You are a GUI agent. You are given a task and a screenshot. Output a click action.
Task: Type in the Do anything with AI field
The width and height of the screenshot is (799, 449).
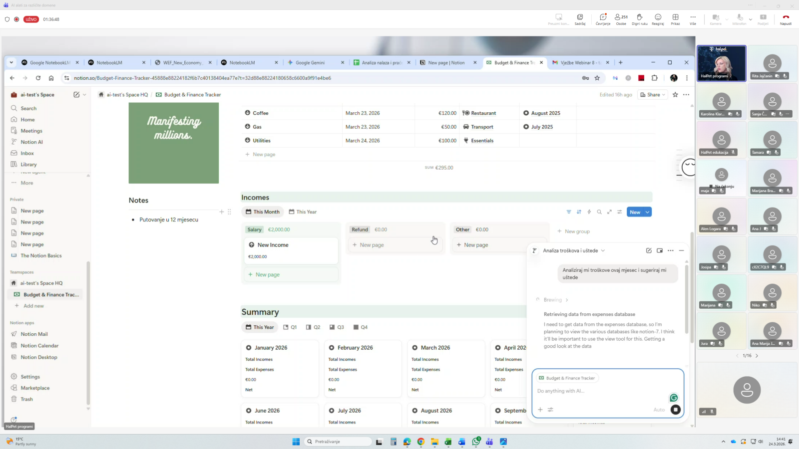coord(599,391)
